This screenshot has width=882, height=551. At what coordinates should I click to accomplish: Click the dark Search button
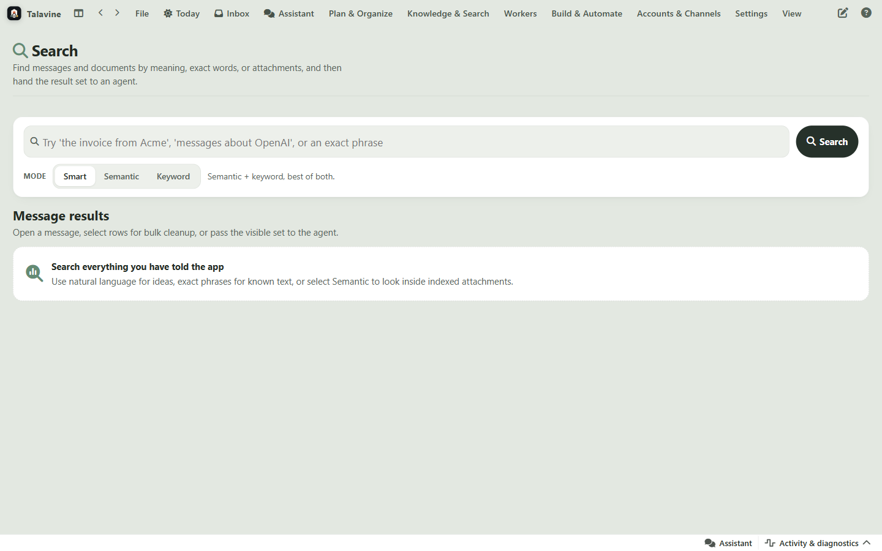pyautogui.click(x=827, y=141)
